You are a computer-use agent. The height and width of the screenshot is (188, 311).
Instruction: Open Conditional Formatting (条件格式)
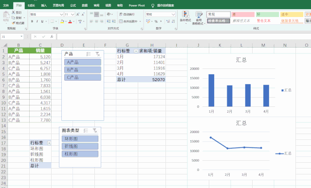[x=185, y=17]
